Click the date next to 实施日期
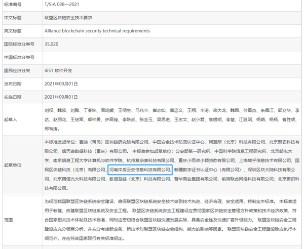The width and height of the screenshot is (304, 249). (61, 97)
